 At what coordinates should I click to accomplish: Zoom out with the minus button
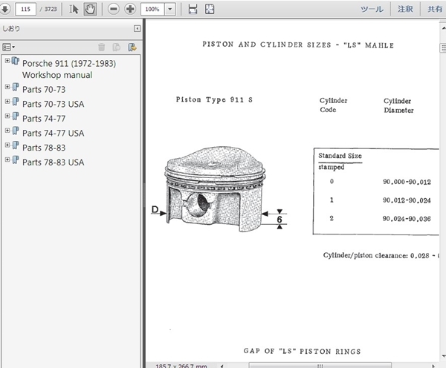114,9
